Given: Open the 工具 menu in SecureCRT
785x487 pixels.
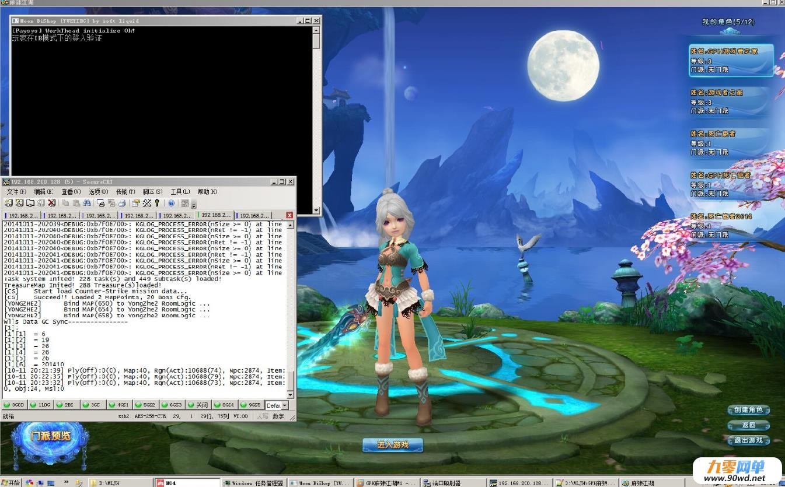Looking at the screenshot, I should click(x=180, y=191).
